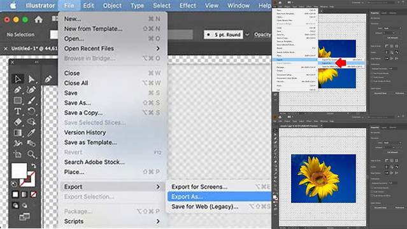Viewport: 407px width, 229px height.
Task: Open the 5 pt. Round brush dropdown
Action: [224, 34]
